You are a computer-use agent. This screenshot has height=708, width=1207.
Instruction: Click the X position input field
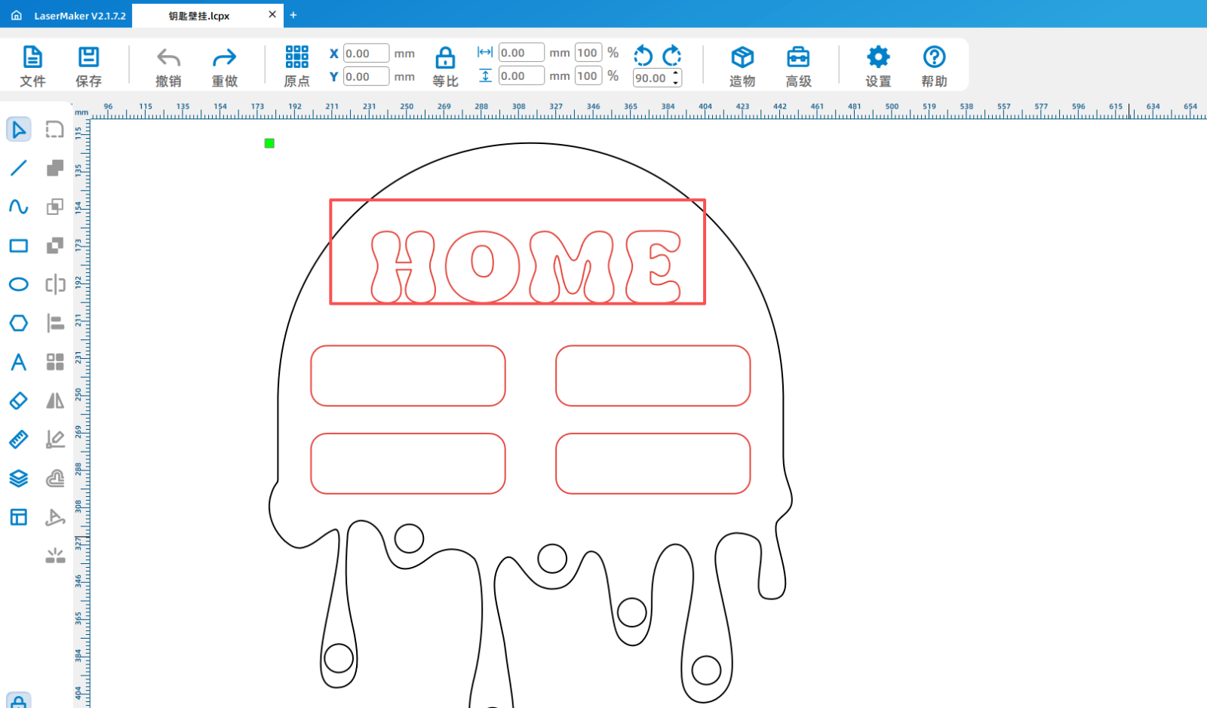pos(366,54)
